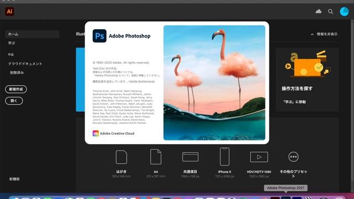Click the iPhone X preset label

pos(225,172)
